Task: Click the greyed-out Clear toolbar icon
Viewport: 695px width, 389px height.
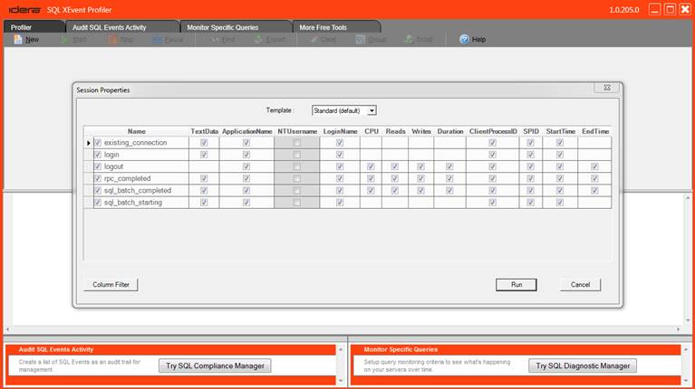Action: [x=314, y=40]
